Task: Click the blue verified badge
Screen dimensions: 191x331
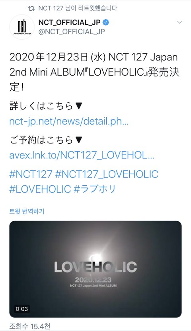Action: [106, 22]
